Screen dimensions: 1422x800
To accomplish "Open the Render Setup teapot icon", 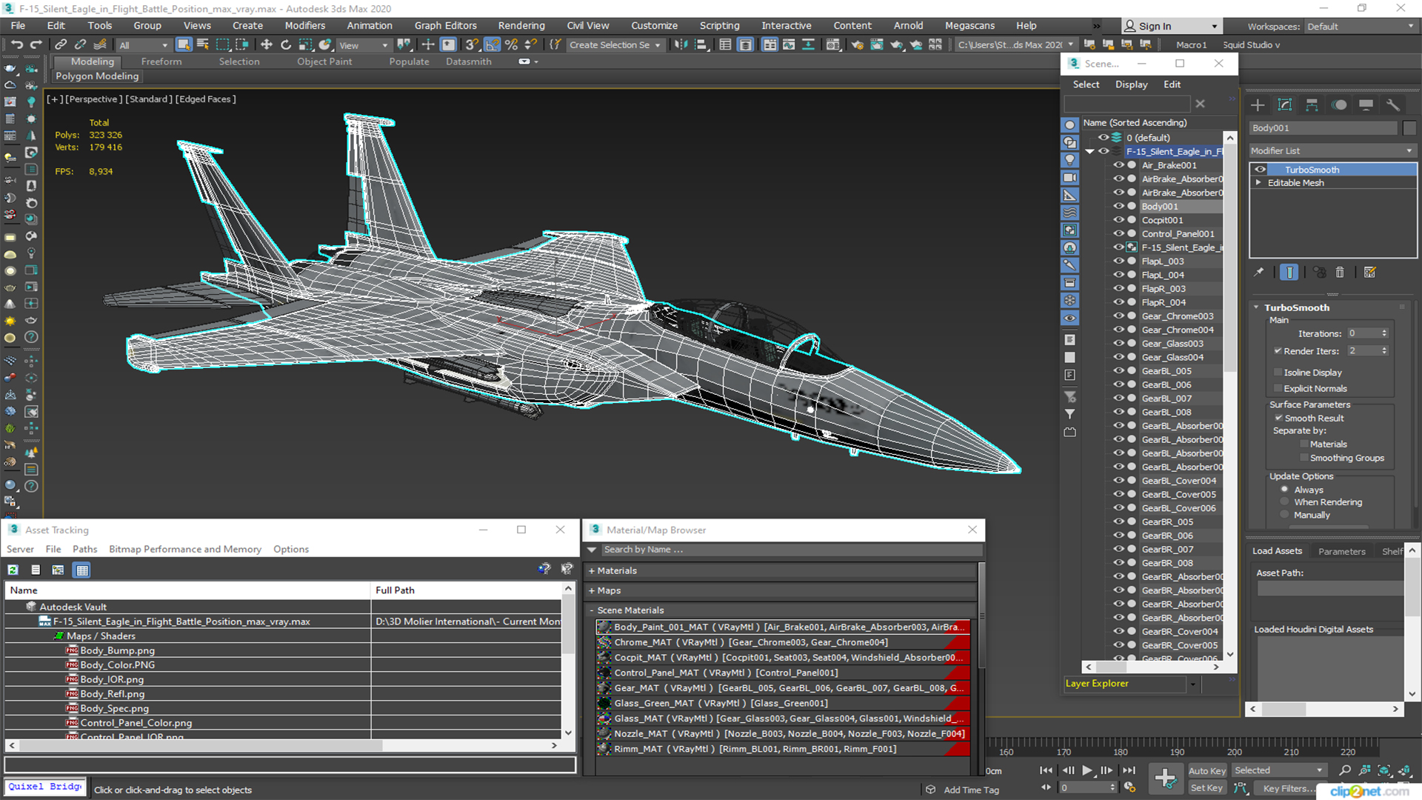I will (858, 44).
